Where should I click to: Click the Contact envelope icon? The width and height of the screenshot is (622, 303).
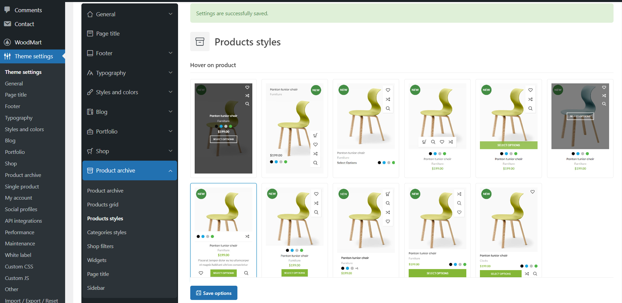[x=7, y=24]
